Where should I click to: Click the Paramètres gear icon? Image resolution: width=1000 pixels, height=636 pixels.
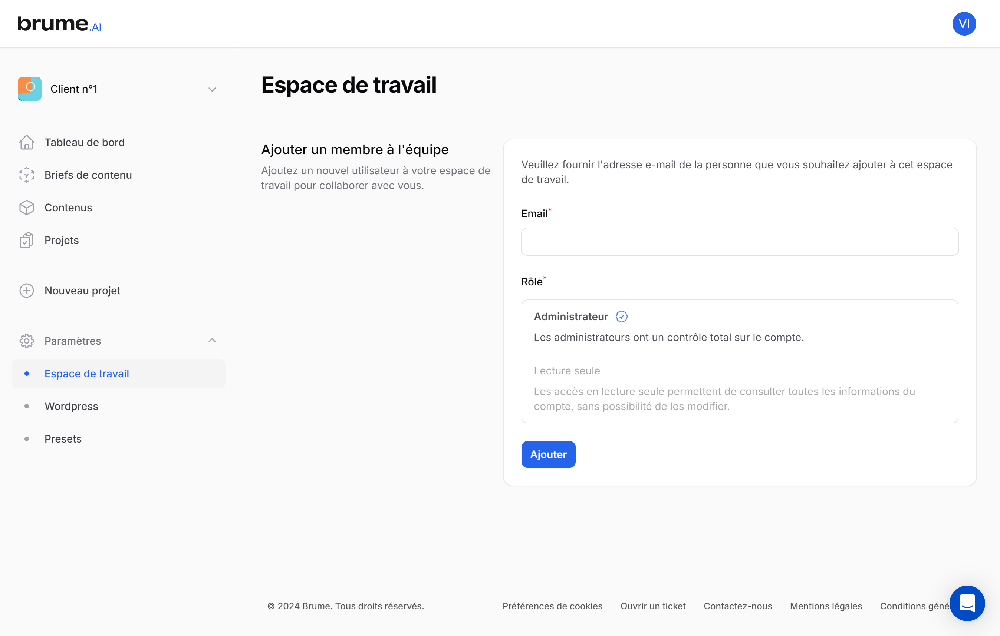pos(27,341)
